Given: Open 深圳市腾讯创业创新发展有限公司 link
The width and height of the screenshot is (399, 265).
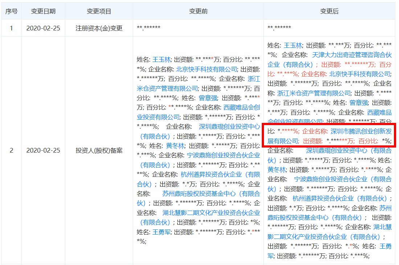Looking at the screenshot, I should 330,136.
